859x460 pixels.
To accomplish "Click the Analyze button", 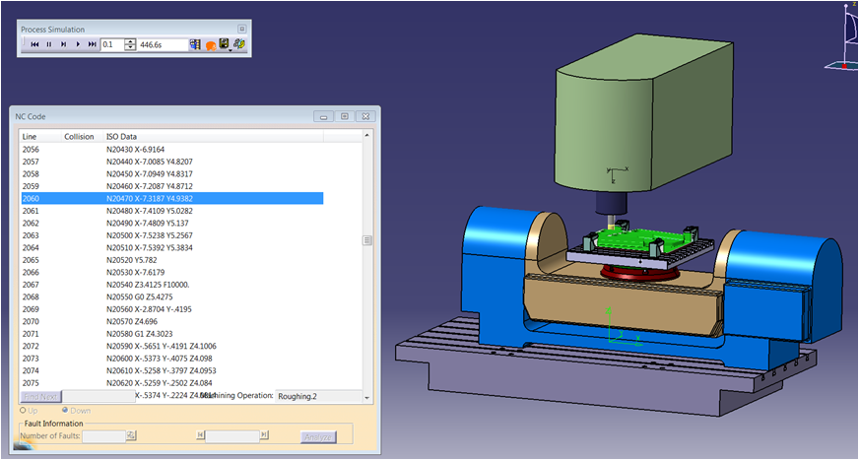I will pos(319,436).
